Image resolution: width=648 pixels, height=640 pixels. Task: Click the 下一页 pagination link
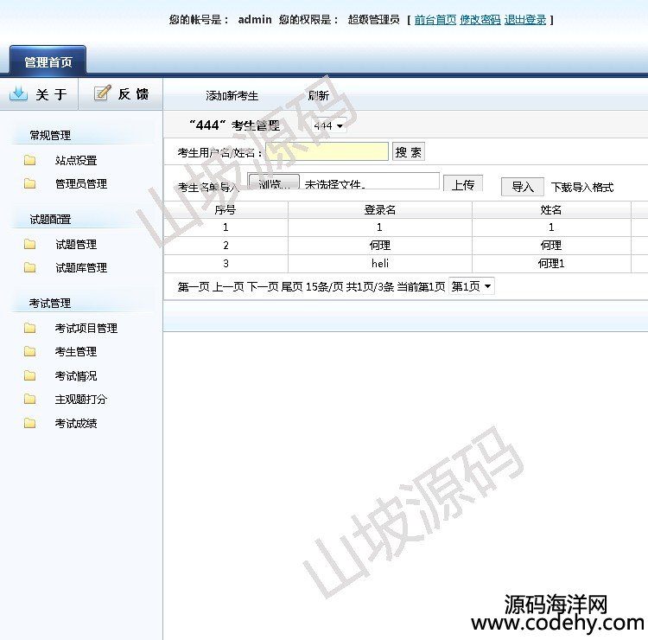coord(263,286)
